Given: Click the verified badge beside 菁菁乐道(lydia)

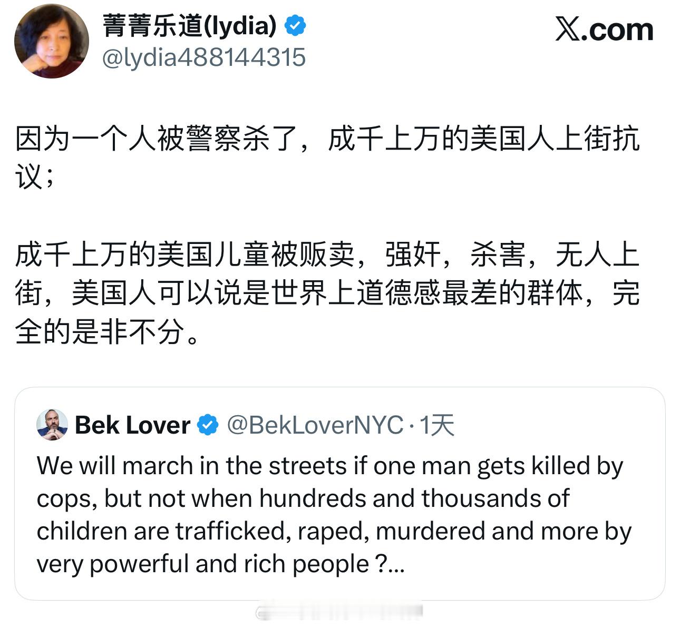Looking at the screenshot, I should (x=295, y=25).
